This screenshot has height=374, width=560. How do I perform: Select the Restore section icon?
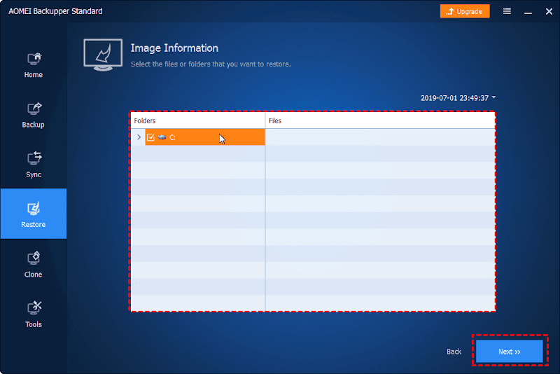34,209
